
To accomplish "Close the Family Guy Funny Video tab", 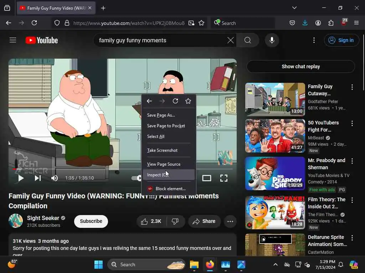I will coord(90,8).
